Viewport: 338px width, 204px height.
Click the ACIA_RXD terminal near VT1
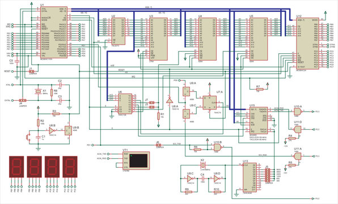click(x=108, y=159)
